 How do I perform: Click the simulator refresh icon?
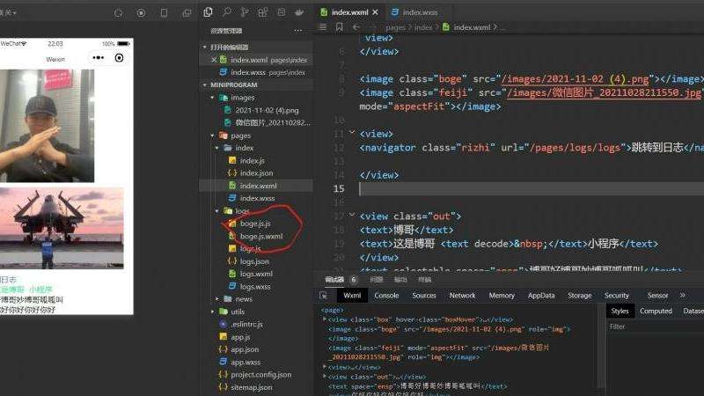117,13
